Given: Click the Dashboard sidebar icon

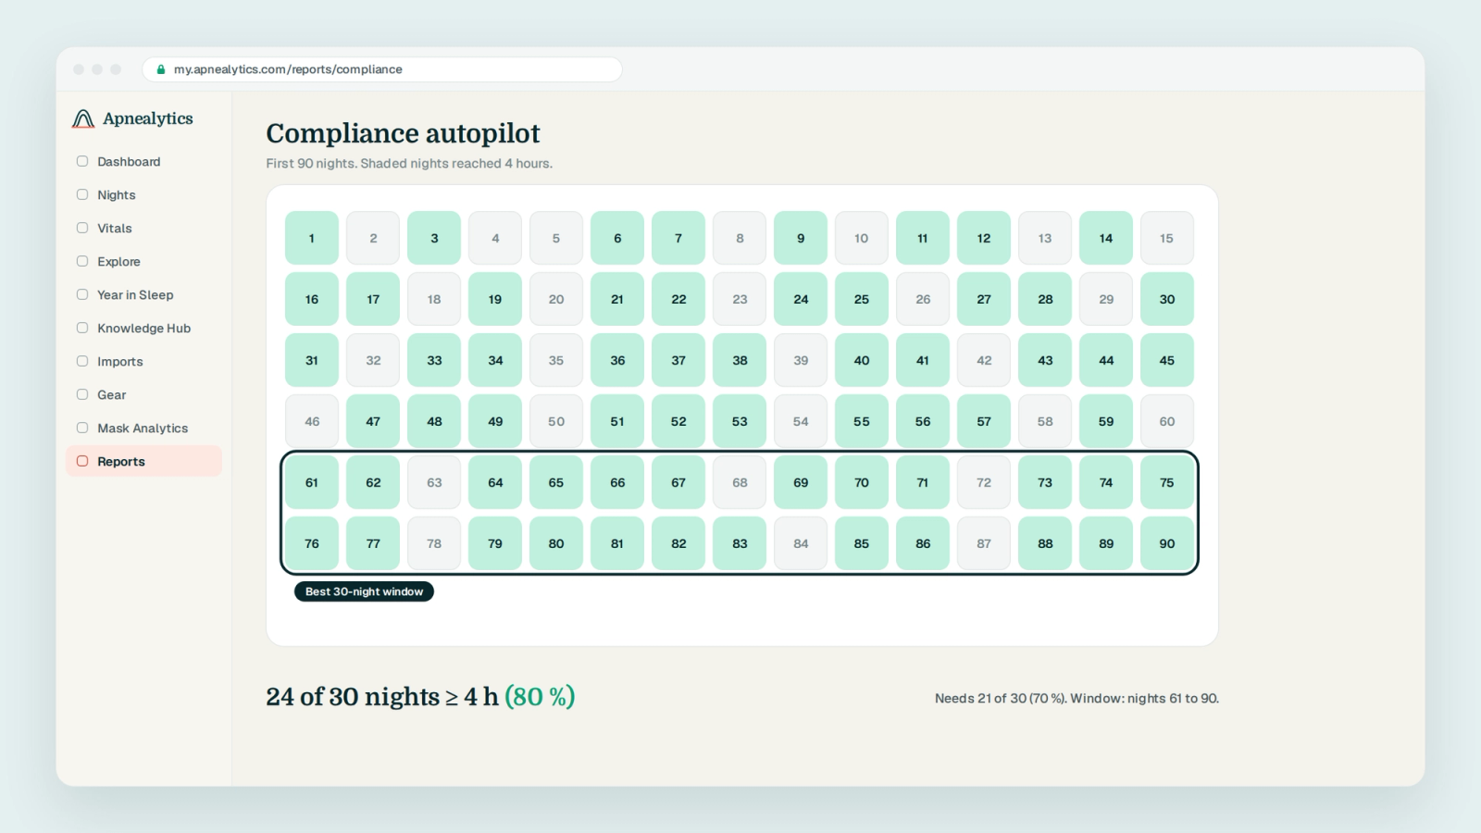Looking at the screenshot, I should [x=82, y=161].
